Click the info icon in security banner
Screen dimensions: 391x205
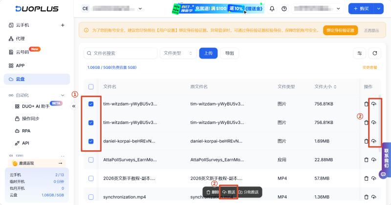86,30
